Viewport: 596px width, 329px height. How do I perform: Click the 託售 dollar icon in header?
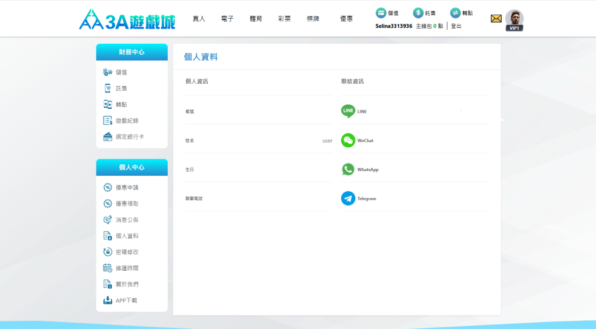pos(418,13)
